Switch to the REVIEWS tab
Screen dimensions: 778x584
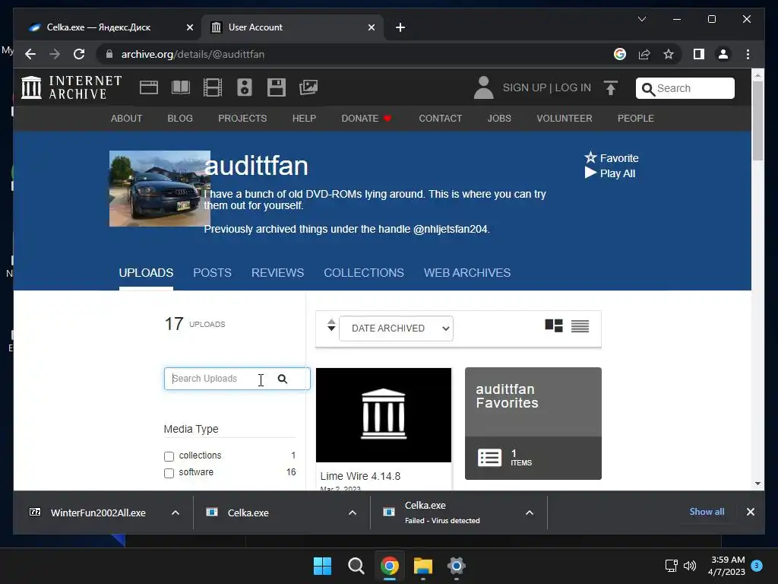[277, 273]
